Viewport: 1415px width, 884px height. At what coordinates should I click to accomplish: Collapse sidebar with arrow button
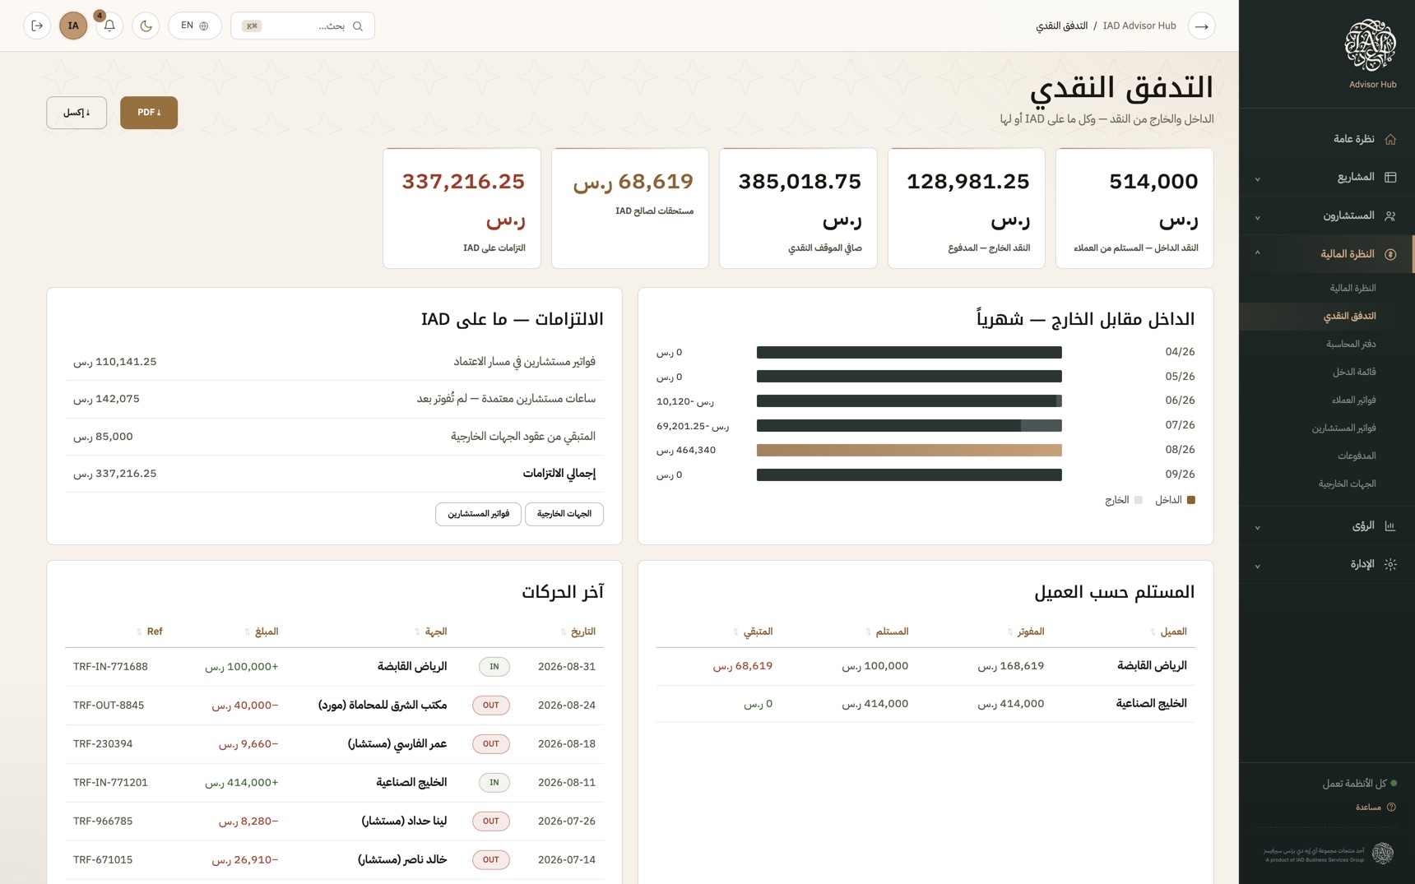tap(1202, 25)
